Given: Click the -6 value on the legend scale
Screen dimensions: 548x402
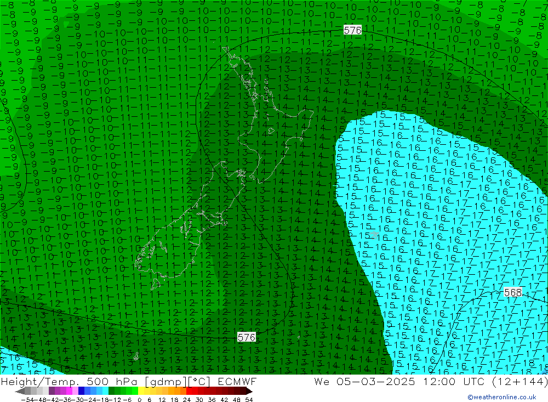Looking at the screenshot, I should pos(127,400).
